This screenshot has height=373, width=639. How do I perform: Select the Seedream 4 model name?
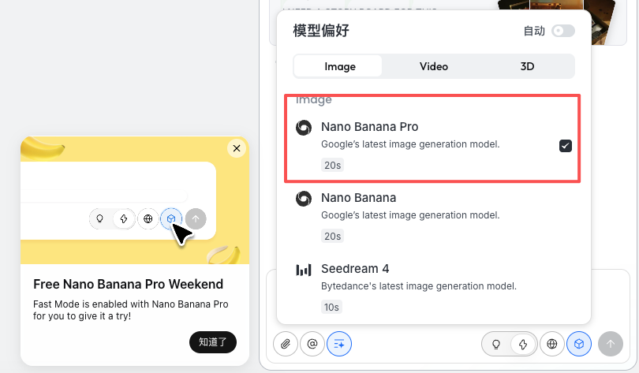(355, 269)
